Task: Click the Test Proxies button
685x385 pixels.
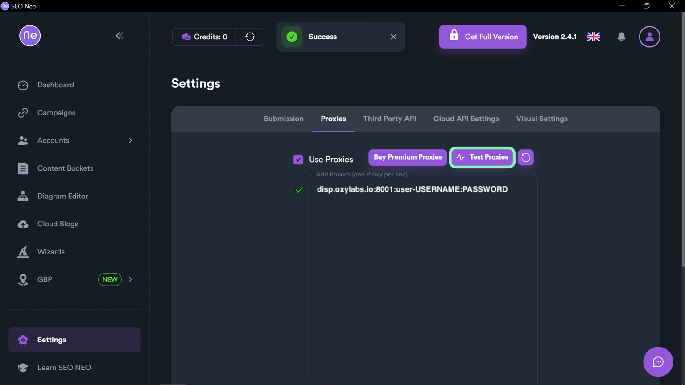Action: tap(482, 157)
